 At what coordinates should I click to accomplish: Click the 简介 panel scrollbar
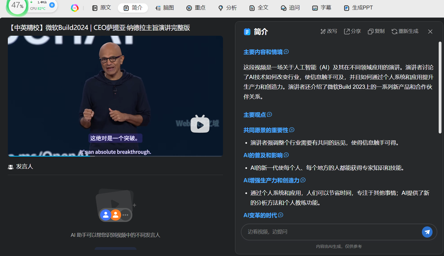[x=440, y=88]
